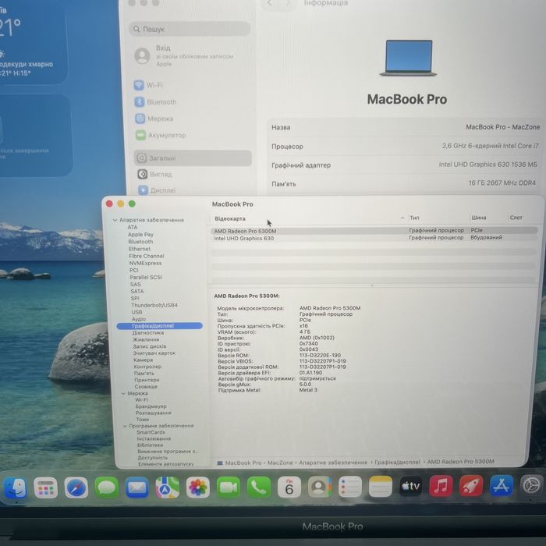
Task: Select Живлення in hardware tree
Action: point(146,339)
